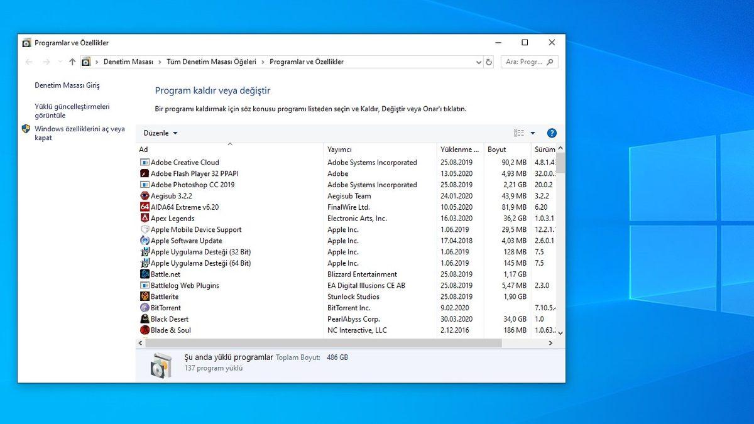Click the refresh icon in the address bar
The width and height of the screenshot is (754, 424).
(x=489, y=62)
